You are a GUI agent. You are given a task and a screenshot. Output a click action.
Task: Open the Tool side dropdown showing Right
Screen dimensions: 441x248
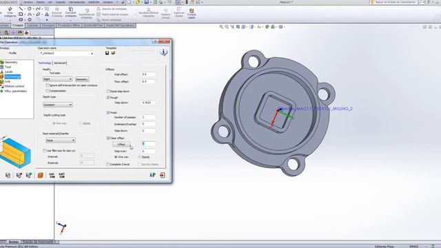(x=57, y=79)
